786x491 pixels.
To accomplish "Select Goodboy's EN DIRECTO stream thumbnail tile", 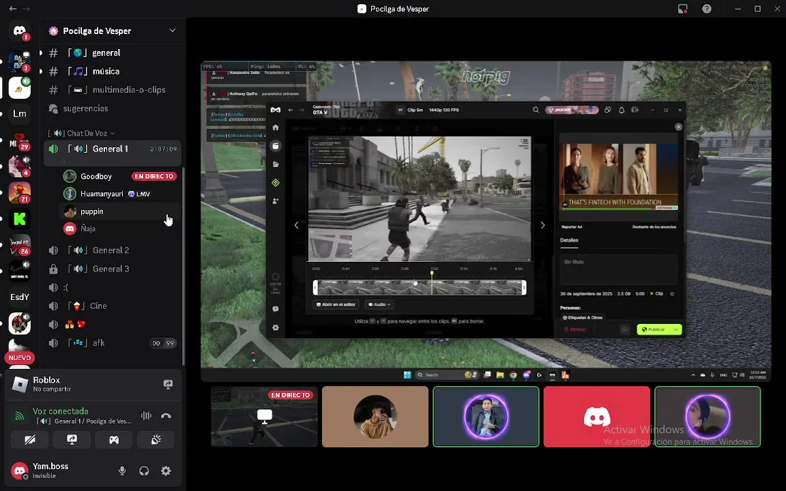I will [x=264, y=417].
